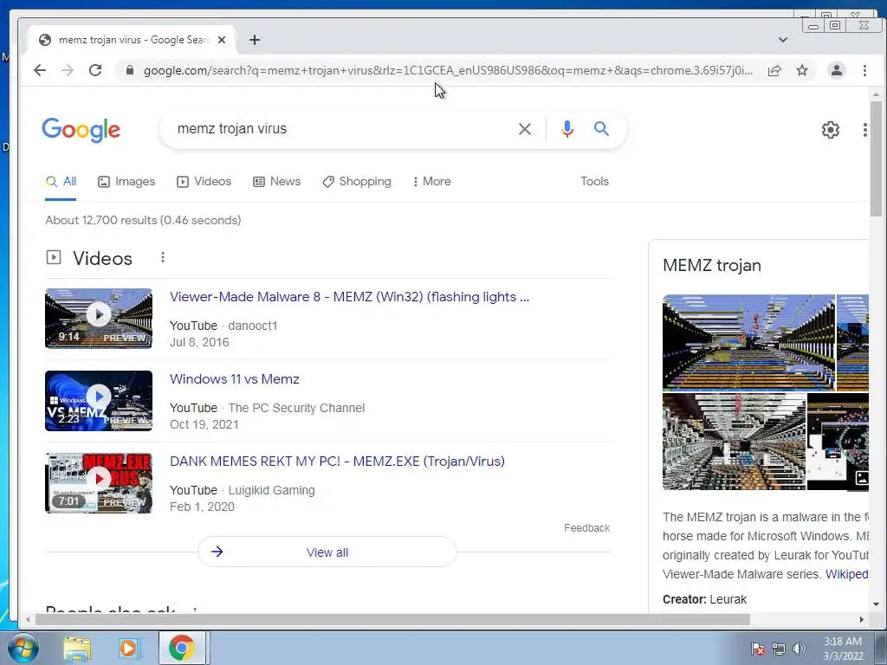Open the search Tools options
Screen dimensions: 887x665
click(594, 182)
